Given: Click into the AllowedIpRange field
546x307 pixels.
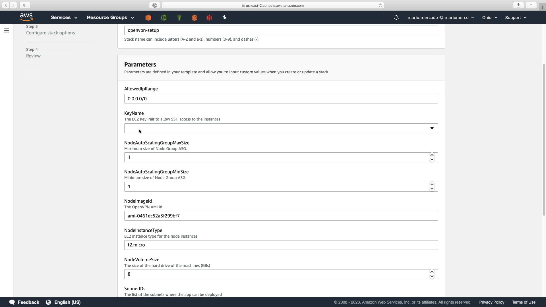Looking at the screenshot, I should 281,99.
